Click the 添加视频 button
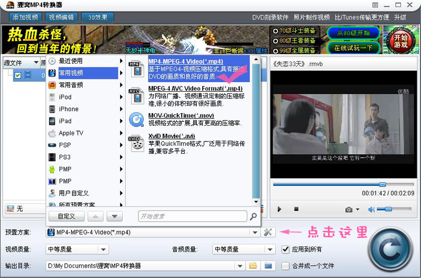This screenshot has height=278, width=421. coord(25,17)
